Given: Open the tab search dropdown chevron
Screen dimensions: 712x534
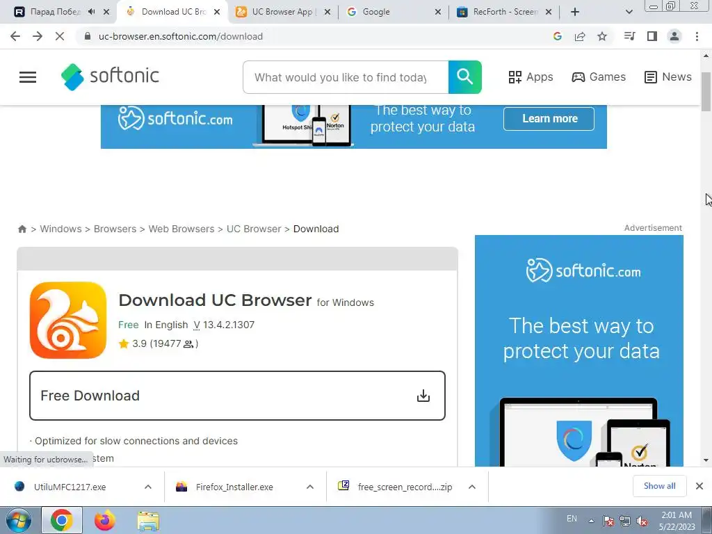Looking at the screenshot, I should point(629,12).
